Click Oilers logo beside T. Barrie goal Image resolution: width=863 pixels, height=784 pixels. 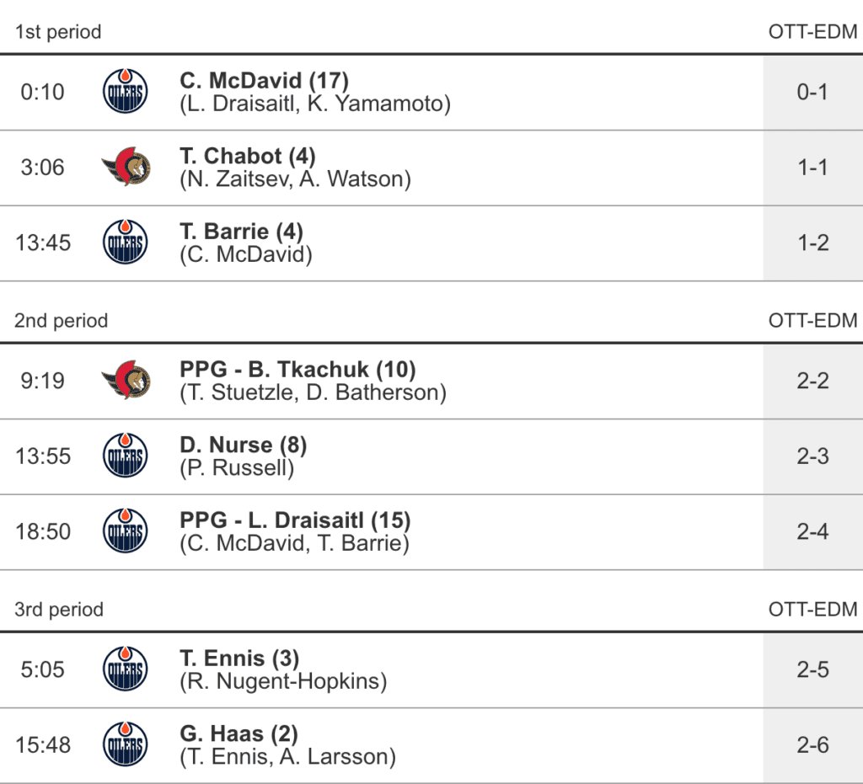coord(125,243)
